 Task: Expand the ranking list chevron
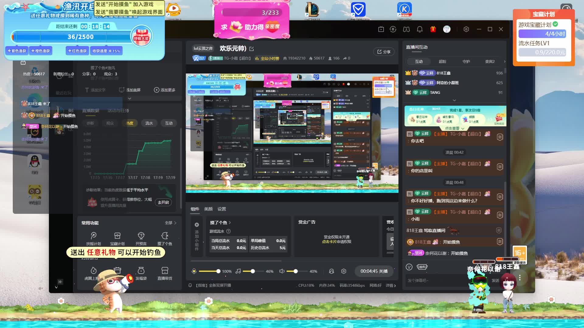(454, 100)
